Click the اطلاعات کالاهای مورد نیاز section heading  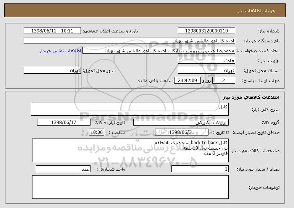(x=251, y=97)
